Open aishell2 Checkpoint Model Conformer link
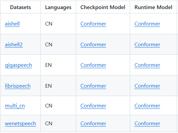Viewport: 178px width, 133px height. [93, 45]
